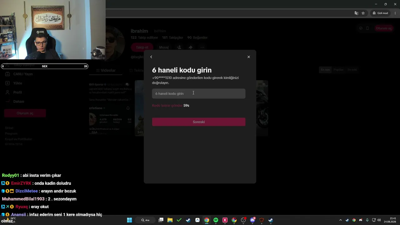Open the orange shield taskbar app

pos(262,220)
